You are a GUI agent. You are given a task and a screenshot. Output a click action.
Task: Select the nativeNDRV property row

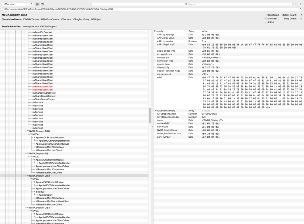229,123
